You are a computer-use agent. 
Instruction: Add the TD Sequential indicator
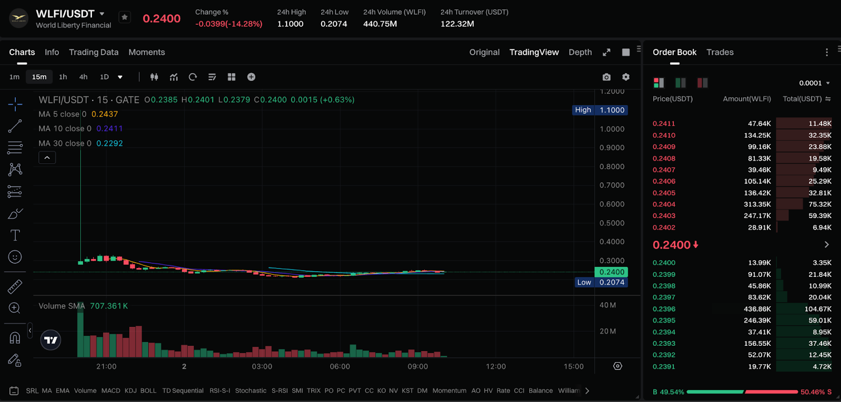coord(183,390)
